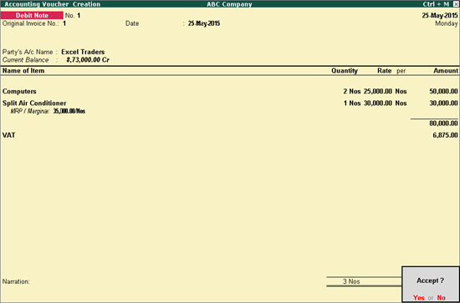
Task: Click the voucher number field
Action: coord(79,16)
